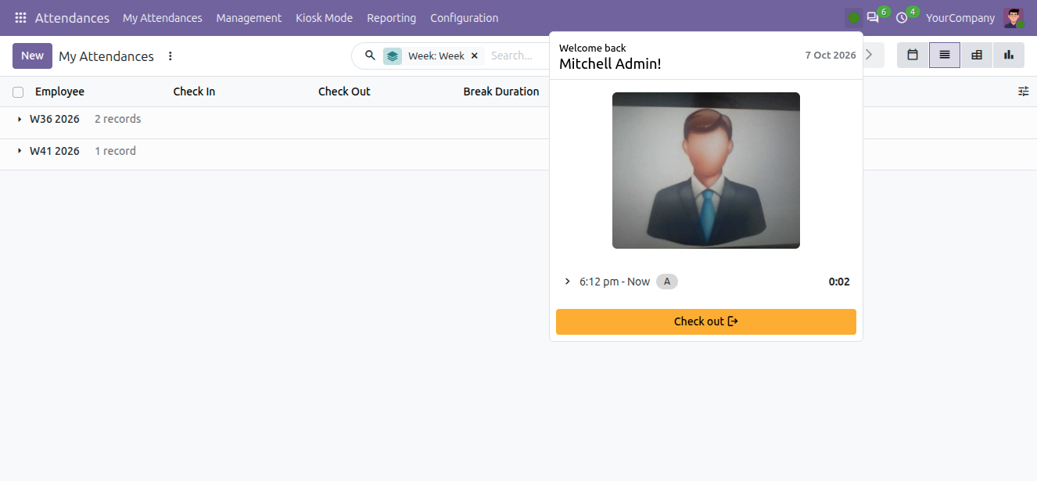Expand the 6:12 pm - Now entry
The width and height of the screenshot is (1037, 481).
click(x=568, y=282)
